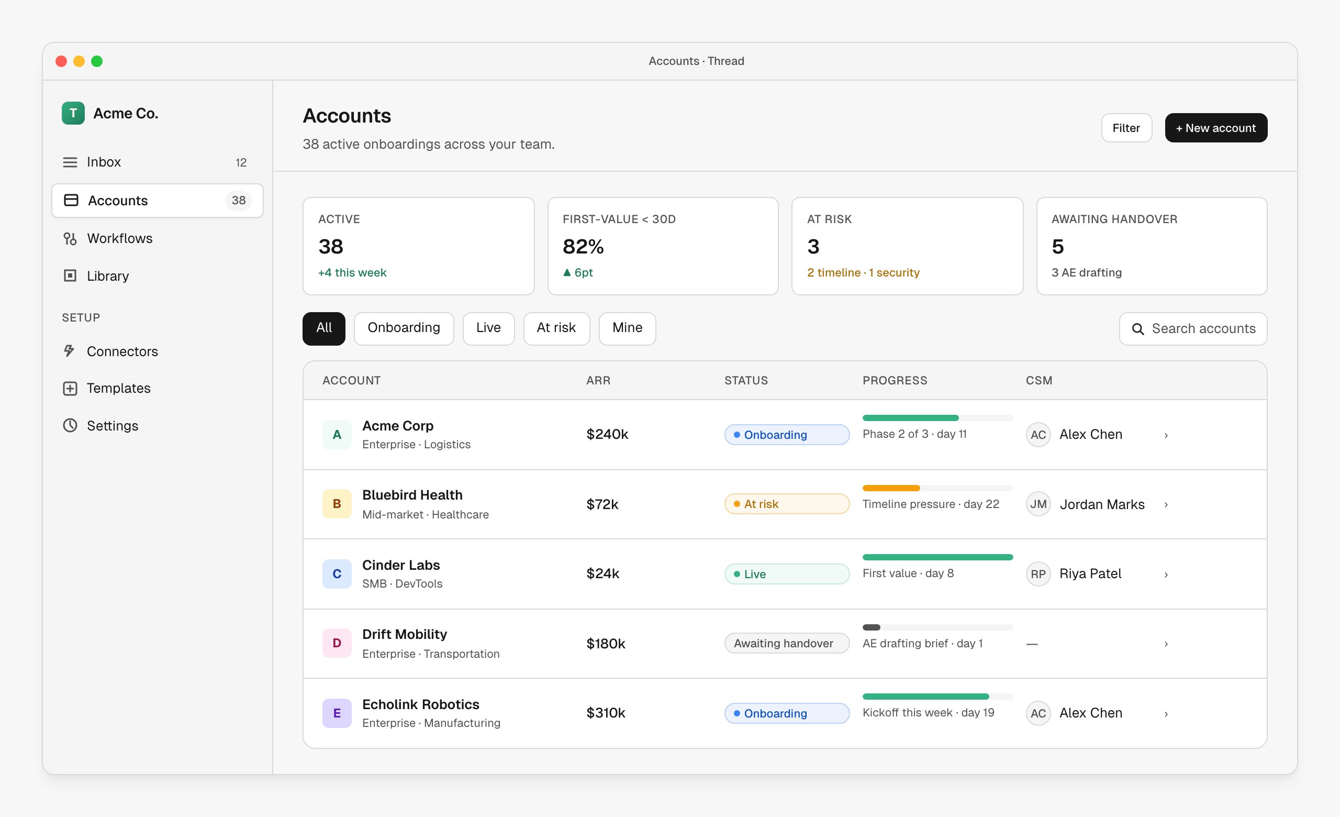Click Drift Mobility gray progress bar
Viewport: 1340px width, 817px height.
pos(937,627)
